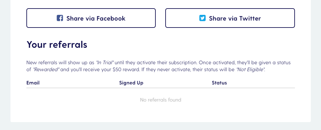Click the "Share via Twitter" text label
The width and height of the screenshot is (321, 130).
235,18
